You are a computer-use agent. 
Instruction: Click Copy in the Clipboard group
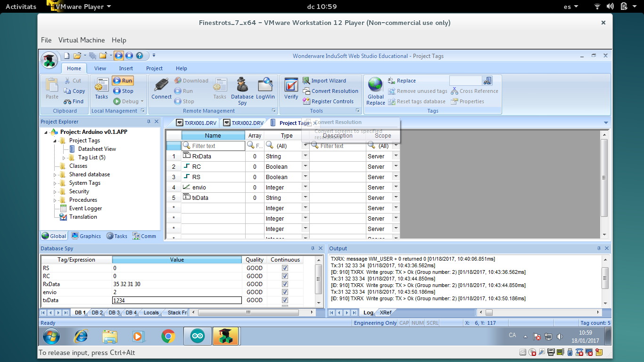point(74,91)
